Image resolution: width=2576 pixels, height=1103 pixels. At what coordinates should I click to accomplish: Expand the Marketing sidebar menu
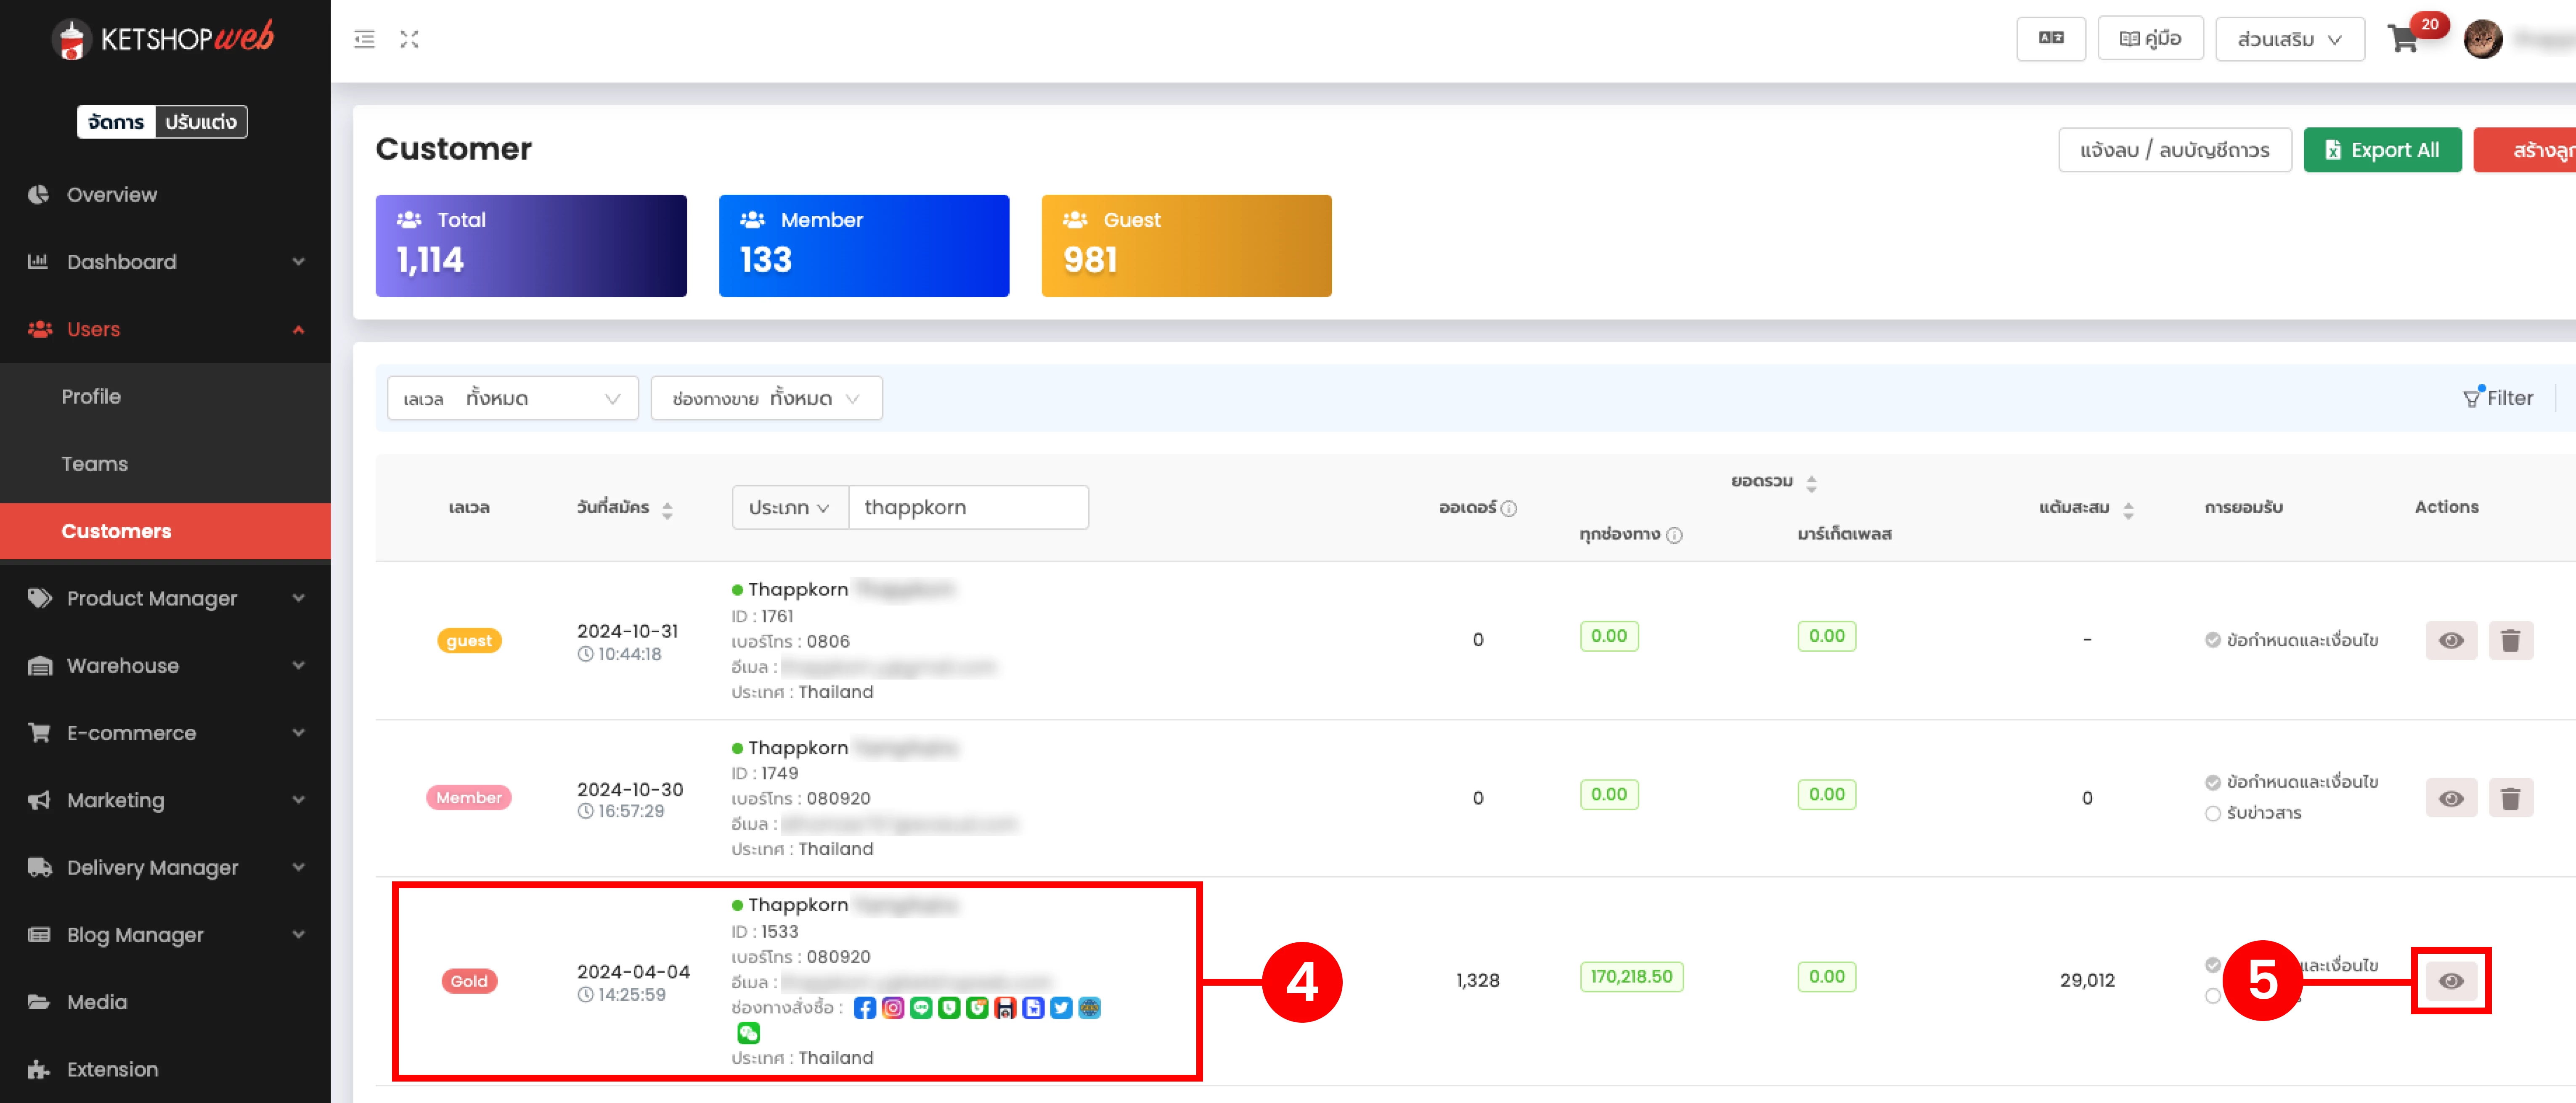point(165,800)
